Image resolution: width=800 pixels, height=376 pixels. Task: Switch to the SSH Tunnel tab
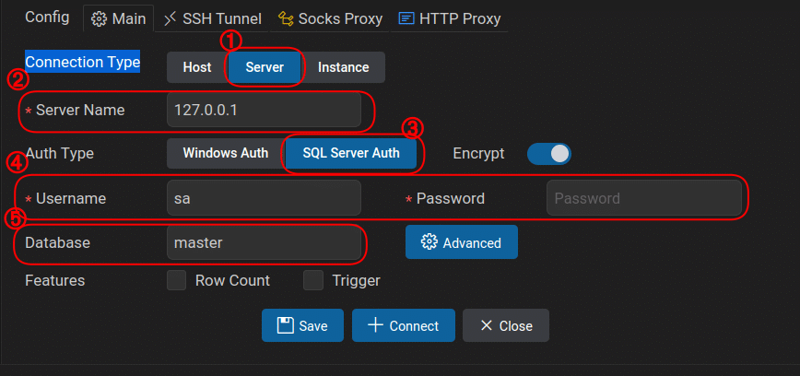[221, 18]
